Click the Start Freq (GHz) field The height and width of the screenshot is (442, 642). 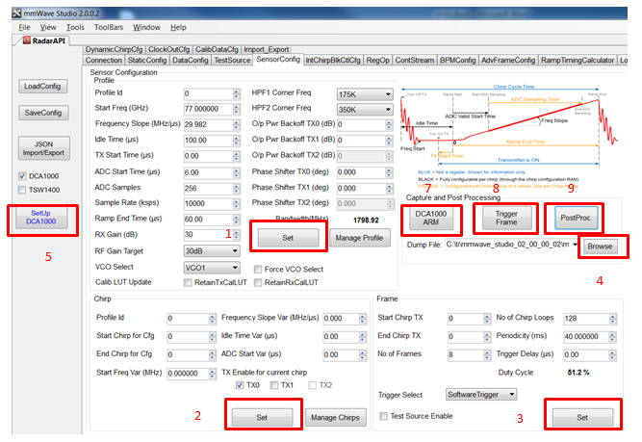[209, 109]
